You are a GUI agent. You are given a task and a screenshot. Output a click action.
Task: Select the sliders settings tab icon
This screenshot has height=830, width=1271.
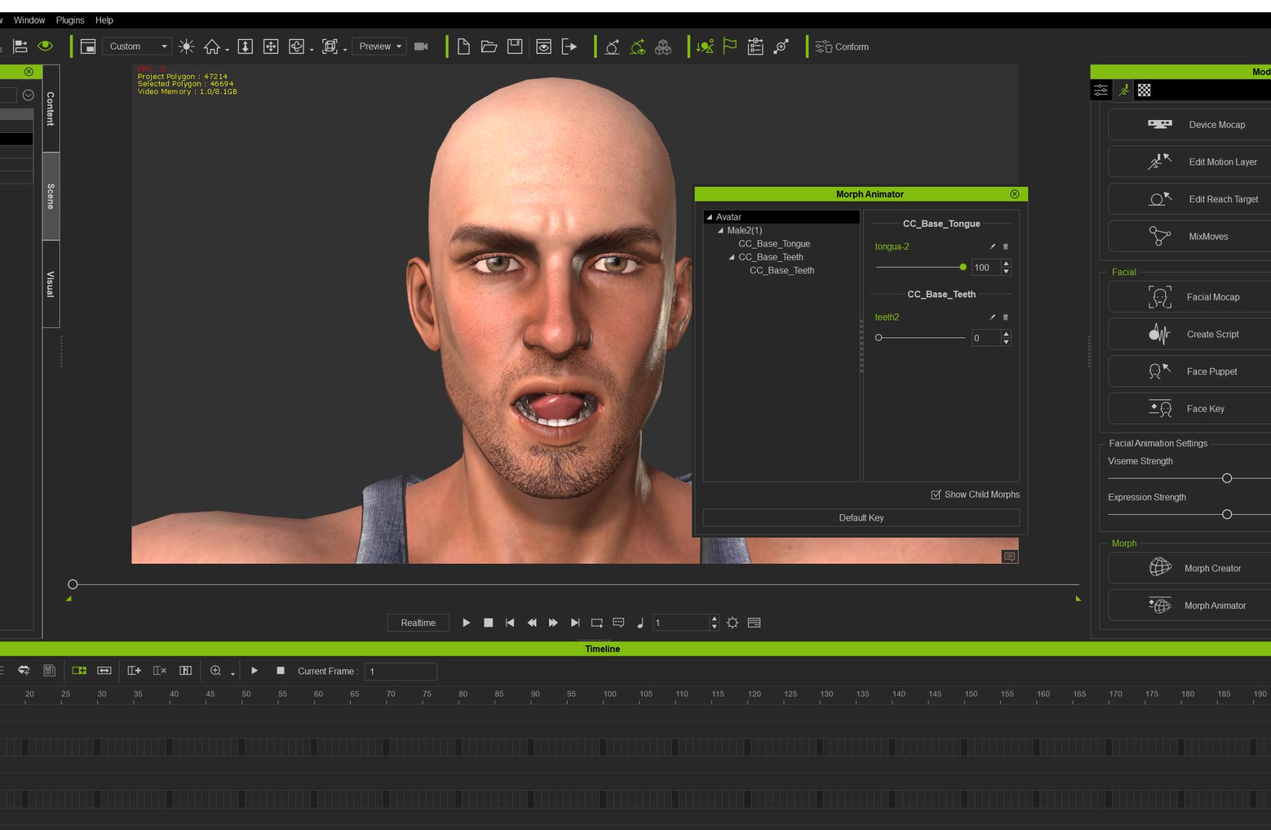(x=1101, y=90)
